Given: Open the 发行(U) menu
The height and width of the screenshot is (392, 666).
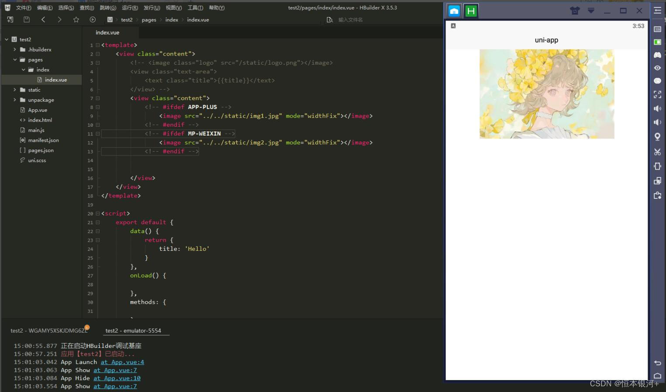Looking at the screenshot, I should 152,8.
